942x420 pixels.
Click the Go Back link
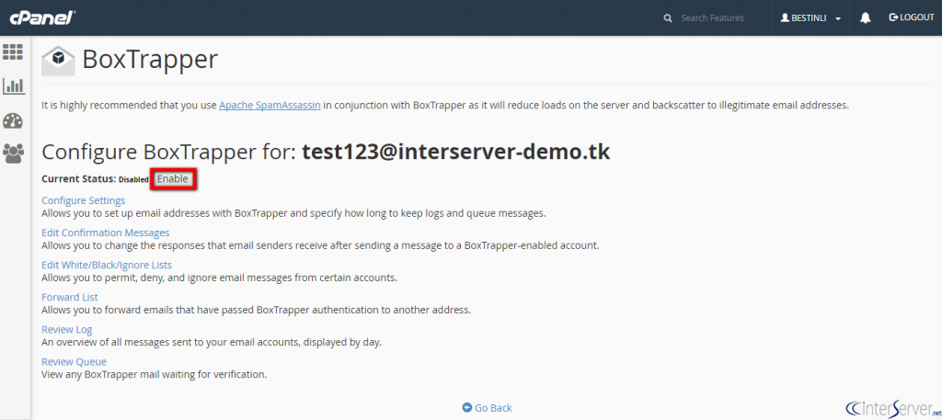[487, 407]
